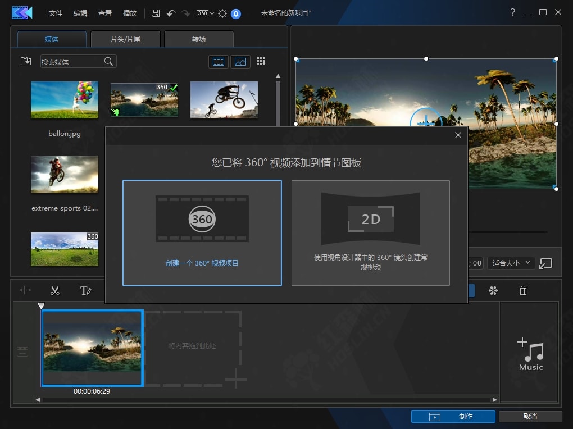
Task: Select the island clip in storyboard
Action: point(92,348)
